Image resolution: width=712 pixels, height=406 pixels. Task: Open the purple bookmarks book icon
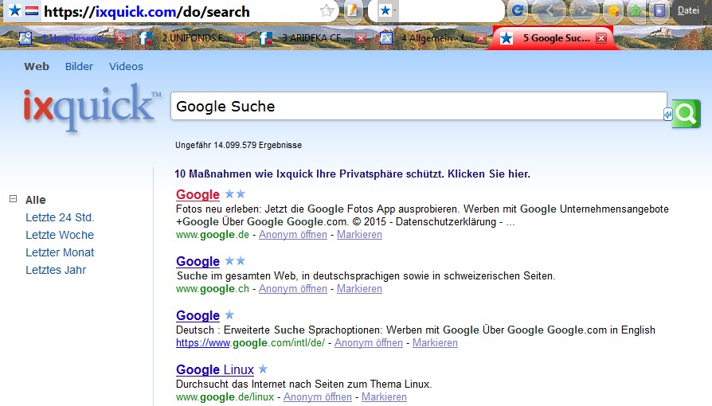tap(659, 10)
